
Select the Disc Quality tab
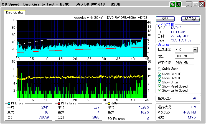click(x=15, y=12)
